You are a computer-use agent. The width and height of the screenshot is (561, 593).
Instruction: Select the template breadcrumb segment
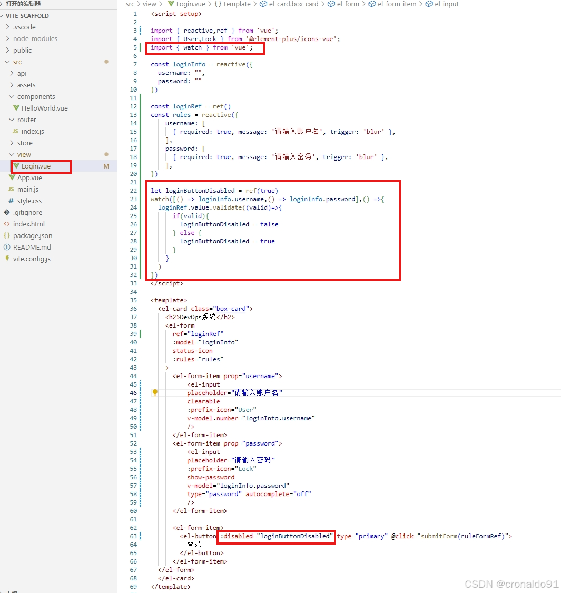237,4
